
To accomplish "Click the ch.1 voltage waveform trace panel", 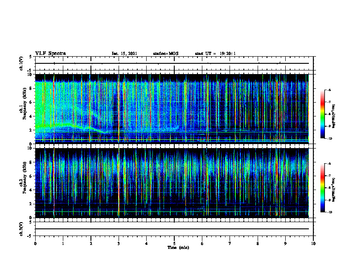I will point(174,63).
